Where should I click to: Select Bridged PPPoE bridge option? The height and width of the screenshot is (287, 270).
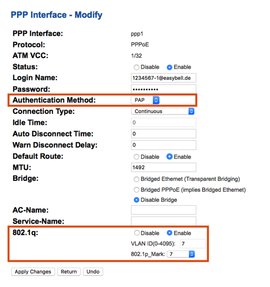point(136,190)
